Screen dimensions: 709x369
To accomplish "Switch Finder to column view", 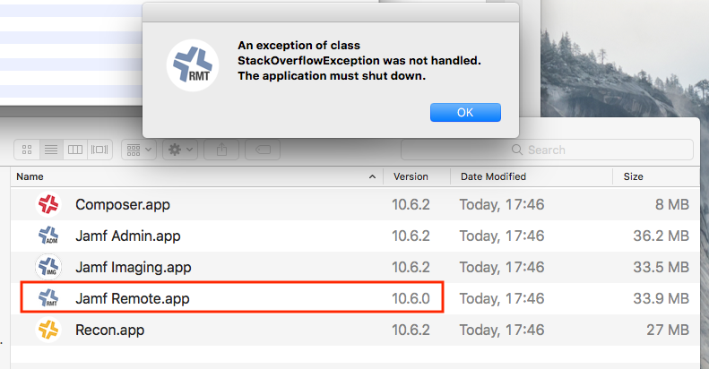I will (75, 150).
